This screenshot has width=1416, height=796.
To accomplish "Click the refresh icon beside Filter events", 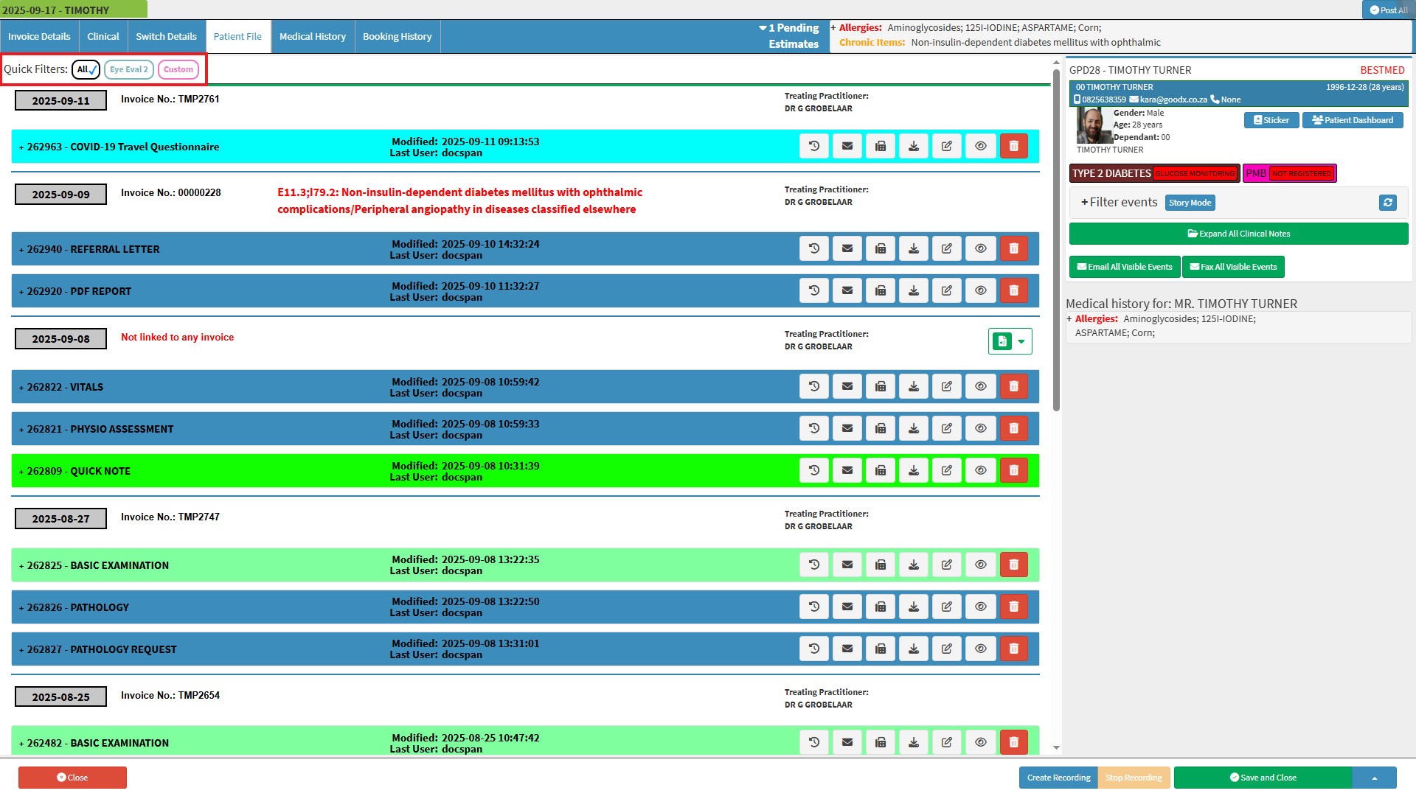I will (x=1387, y=203).
